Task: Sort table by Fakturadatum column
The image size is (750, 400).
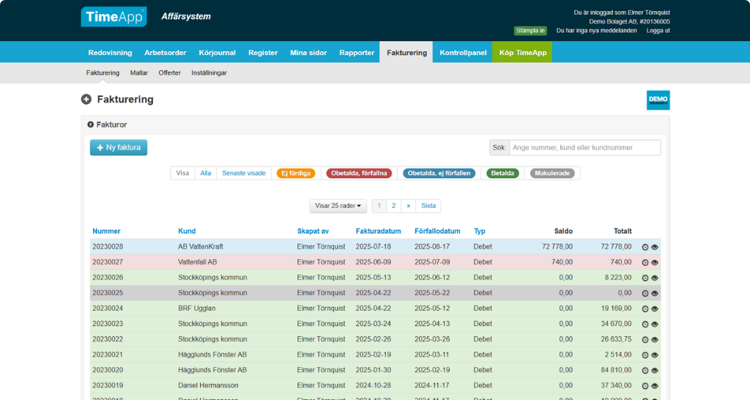Action: (379, 231)
